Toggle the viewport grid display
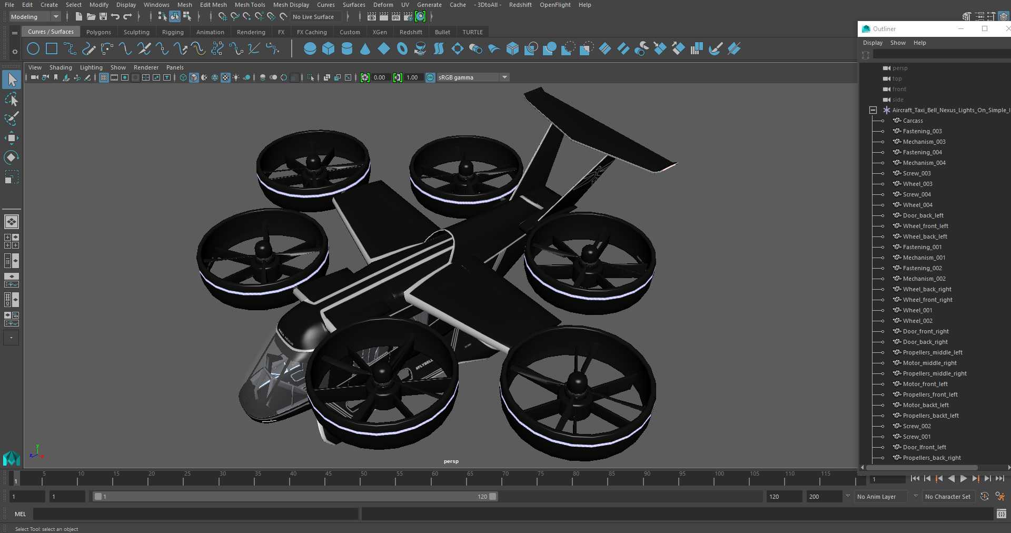1011x533 pixels. point(104,77)
